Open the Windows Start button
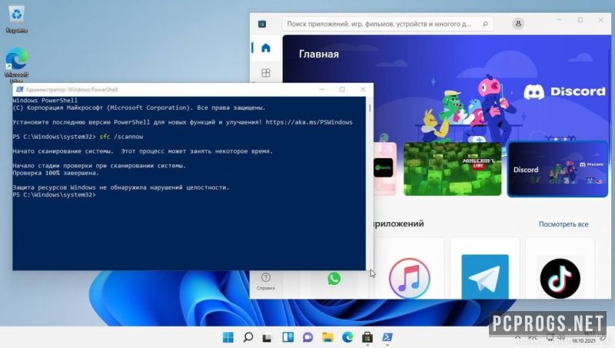 pyautogui.click(x=228, y=337)
